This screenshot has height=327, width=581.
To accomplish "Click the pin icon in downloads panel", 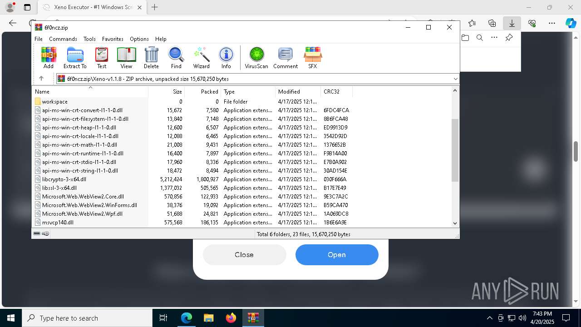I will pos(509,38).
